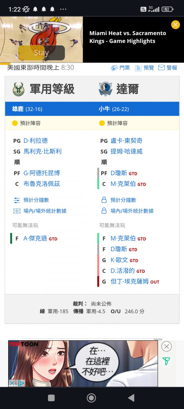The image size is (184, 409).
Task: Tap the TopToon comic ad image
Action: point(83,363)
